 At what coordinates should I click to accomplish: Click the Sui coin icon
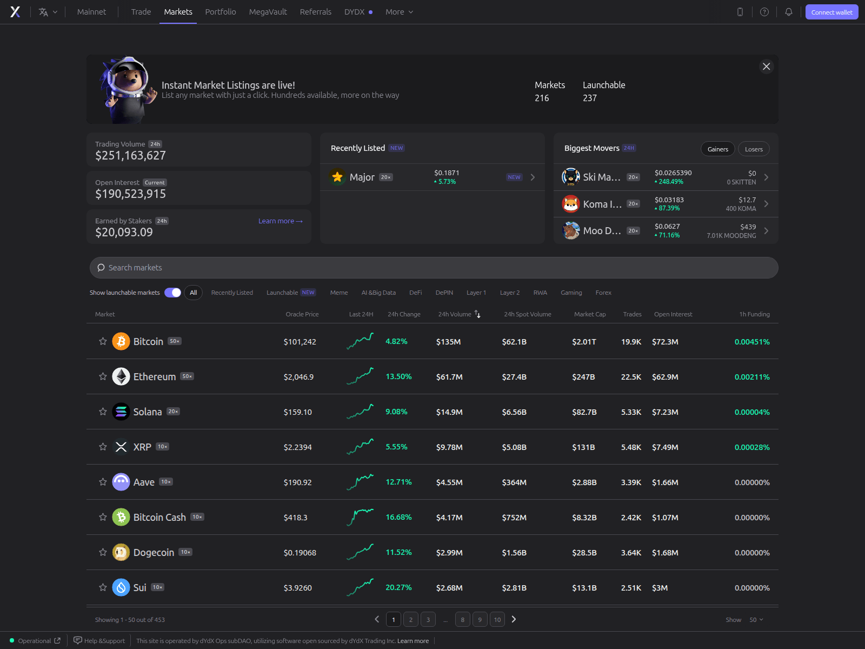tap(121, 587)
